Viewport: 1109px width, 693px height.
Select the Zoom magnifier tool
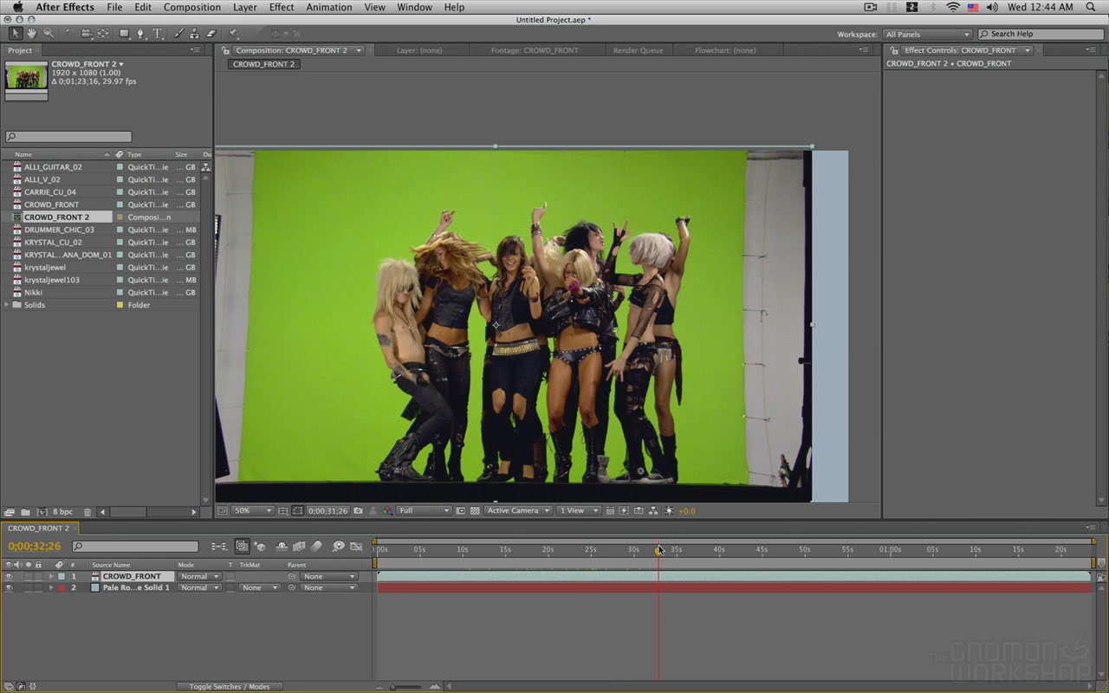(48, 34)
